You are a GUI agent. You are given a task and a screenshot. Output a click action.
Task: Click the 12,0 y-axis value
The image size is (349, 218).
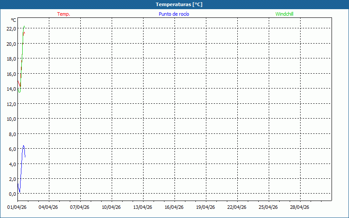[x=11, y=104]
